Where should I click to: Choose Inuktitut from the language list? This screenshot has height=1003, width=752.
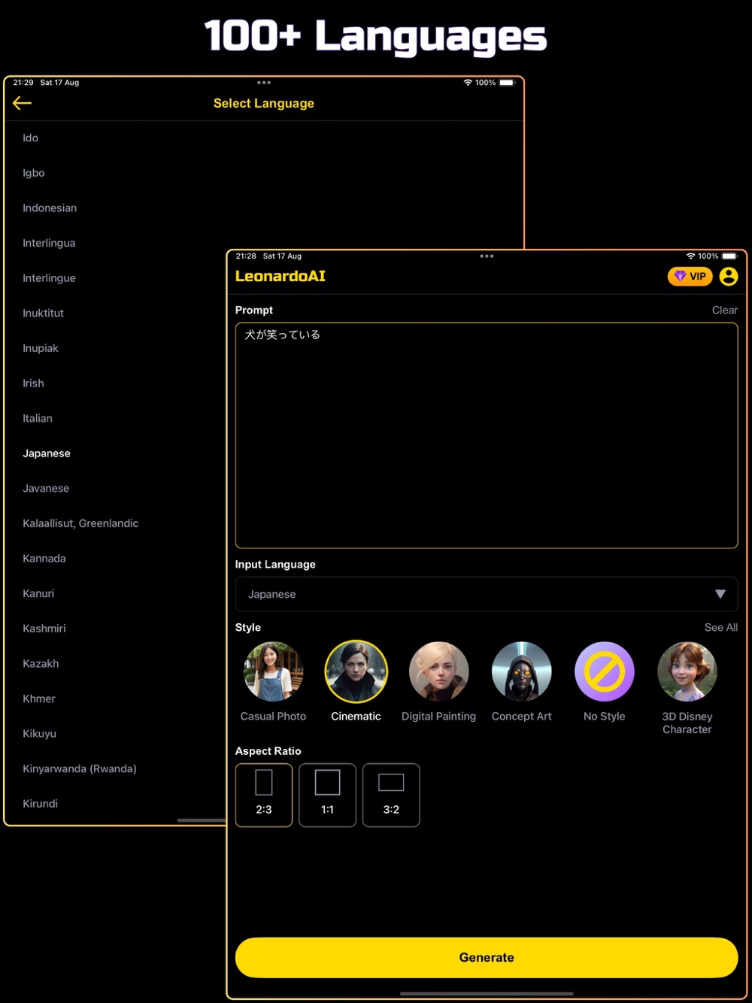pyautogui.click(x=43, y=314)
